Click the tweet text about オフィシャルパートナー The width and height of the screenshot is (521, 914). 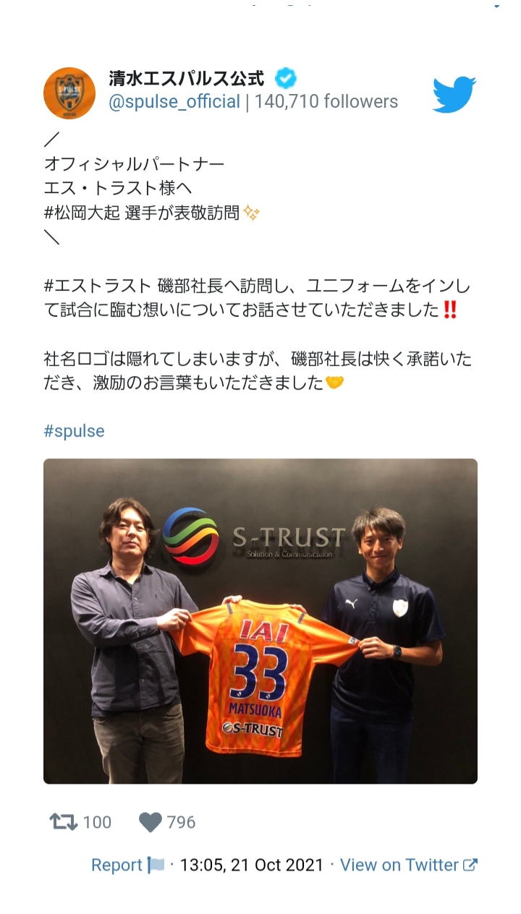(134, 164)
